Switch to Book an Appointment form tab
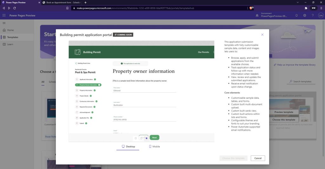The height and width of the screenshot is (169, 325). pos(62,3)
